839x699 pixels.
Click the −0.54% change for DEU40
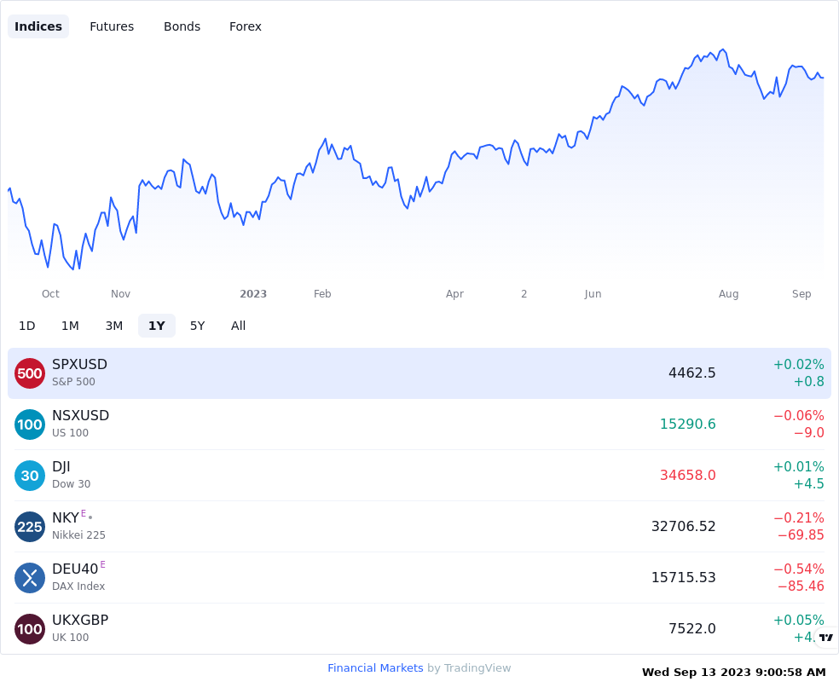pos(798,569)
